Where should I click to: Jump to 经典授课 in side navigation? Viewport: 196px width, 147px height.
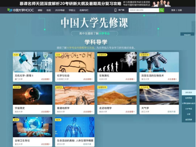tap(189, 98)
